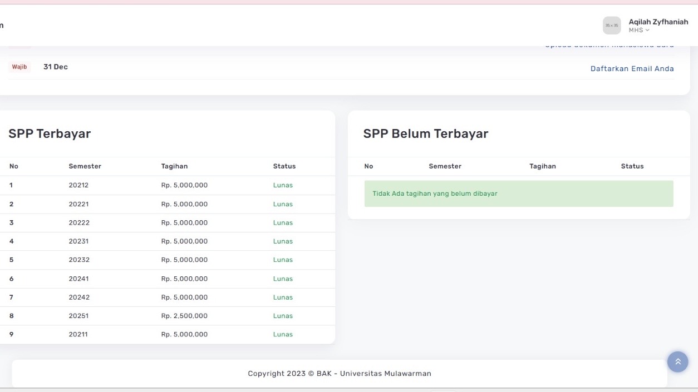Click the SPP Terbayar card title
This screenshot has width=698, height=392.
(x=50, y=133)
